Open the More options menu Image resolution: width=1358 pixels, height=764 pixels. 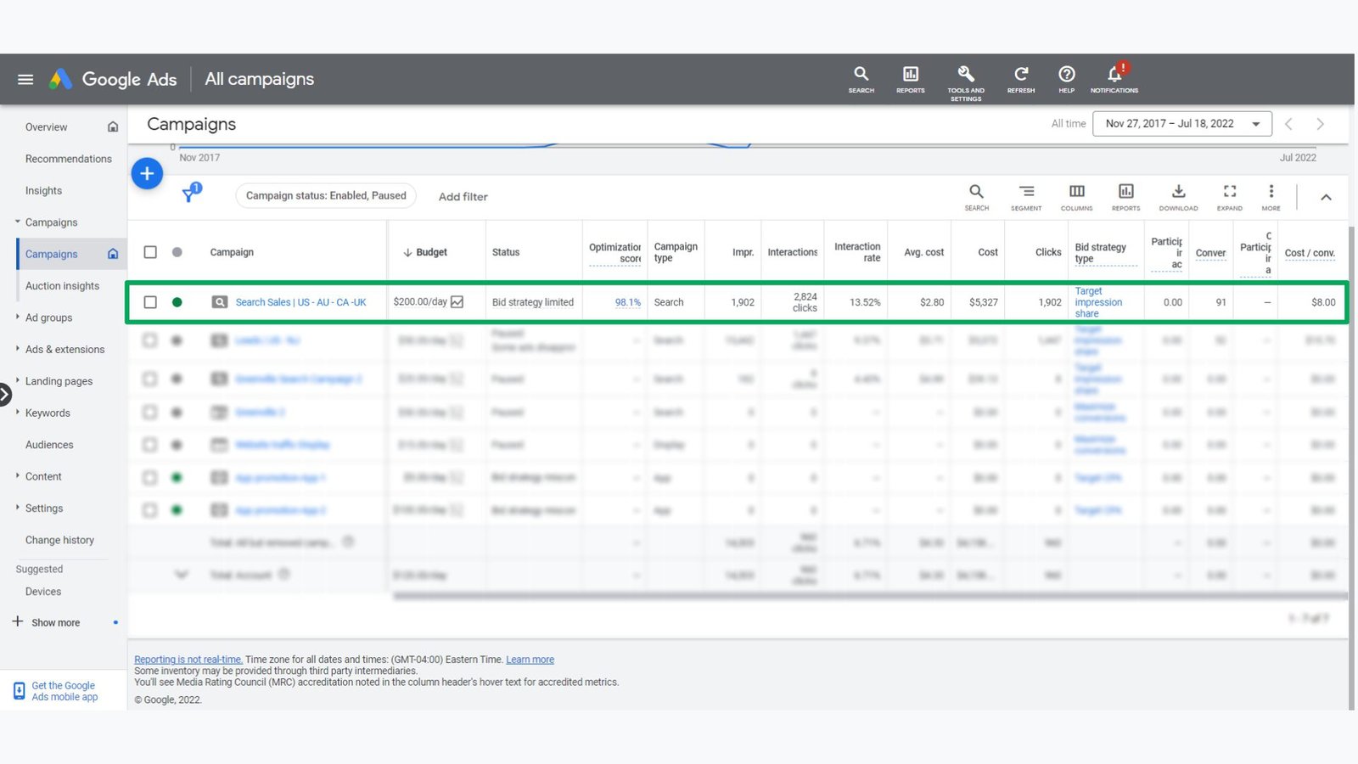[1271, 197]
